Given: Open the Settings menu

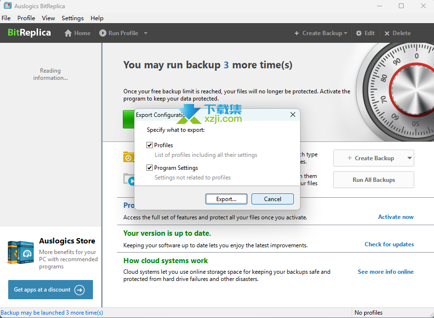Looking at the screenshot, I should pos(73,18).
